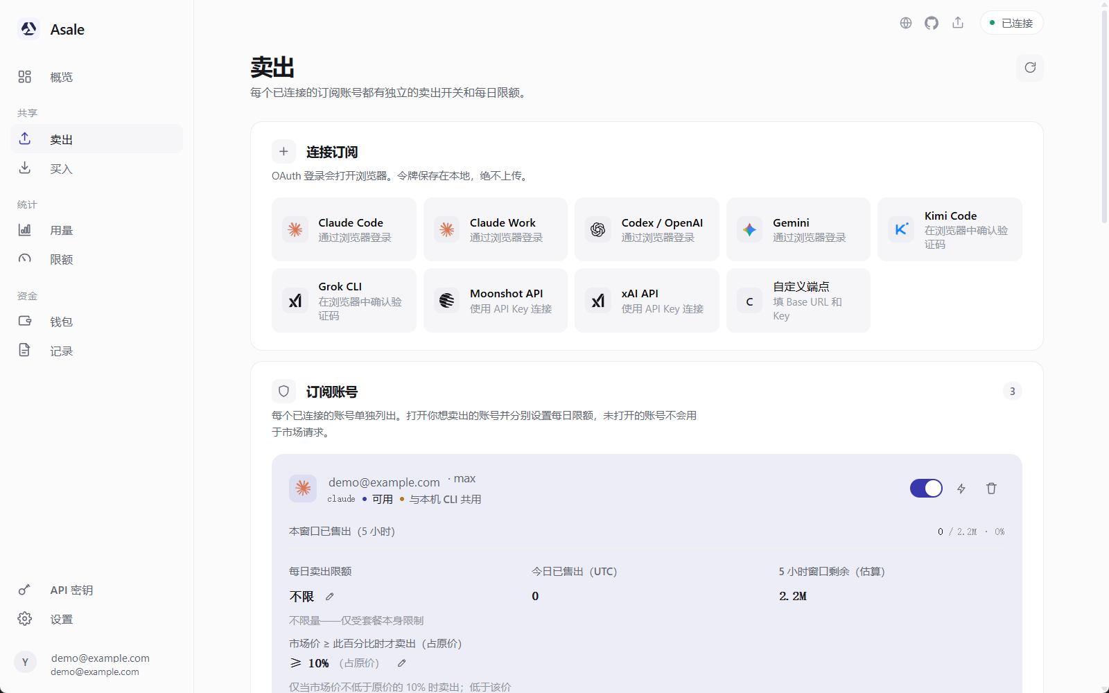Connect a Gemini subscription
The image size is (1109, 693).
798,229
